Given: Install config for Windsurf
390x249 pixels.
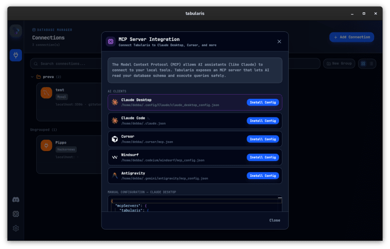Looking at the screenshot, I should [x=263, y=157].
